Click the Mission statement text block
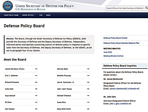The width and height of the screenshot is (148, 112). pyautogui.click(x=49, y=45)
